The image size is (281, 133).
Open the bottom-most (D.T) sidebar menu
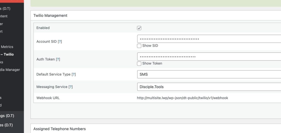click(6, 125)
